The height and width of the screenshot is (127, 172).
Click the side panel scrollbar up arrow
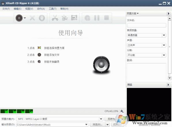tap(170, 19)
